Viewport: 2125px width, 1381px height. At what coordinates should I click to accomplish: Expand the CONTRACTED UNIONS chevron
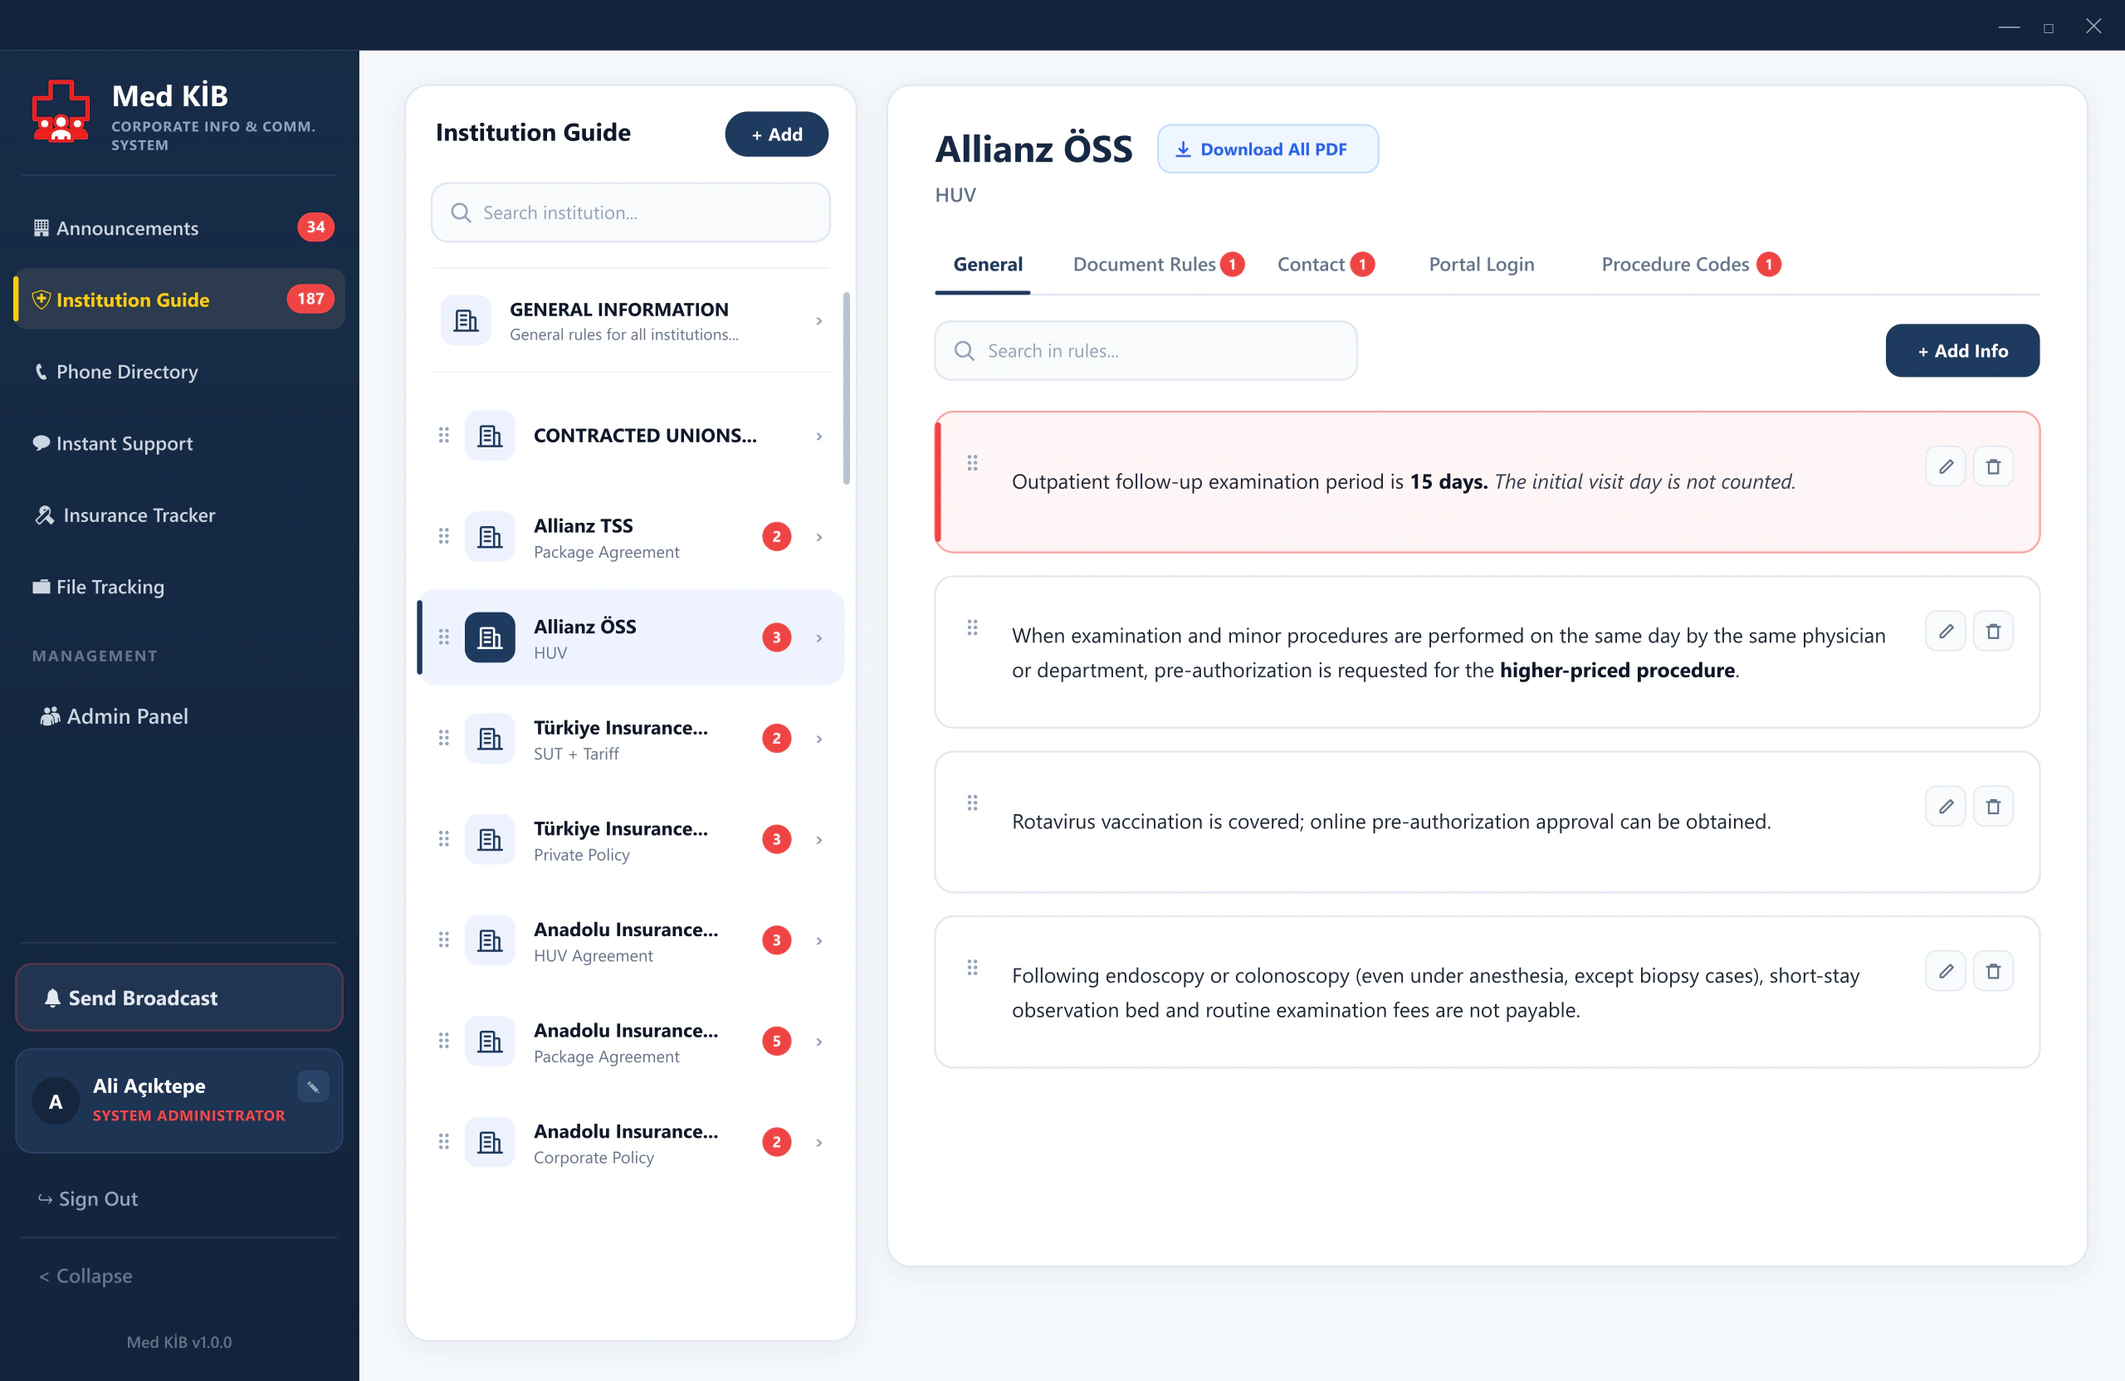(x=818, y=436)
